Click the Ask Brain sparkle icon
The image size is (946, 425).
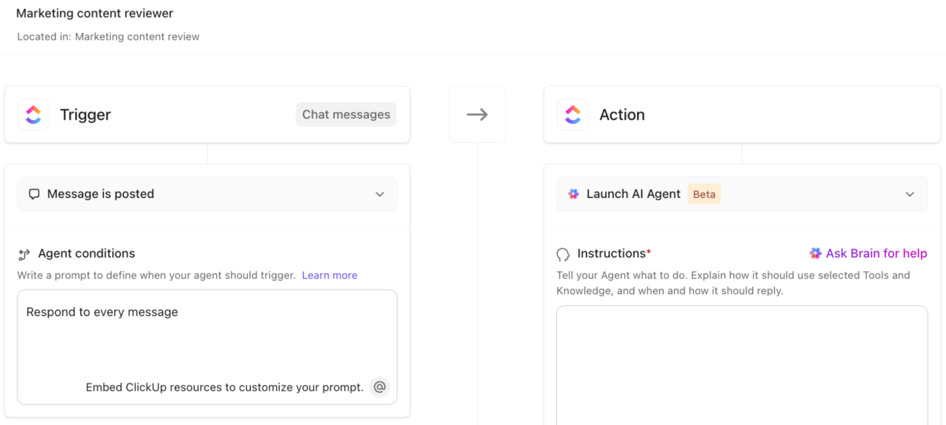(816, 253)
